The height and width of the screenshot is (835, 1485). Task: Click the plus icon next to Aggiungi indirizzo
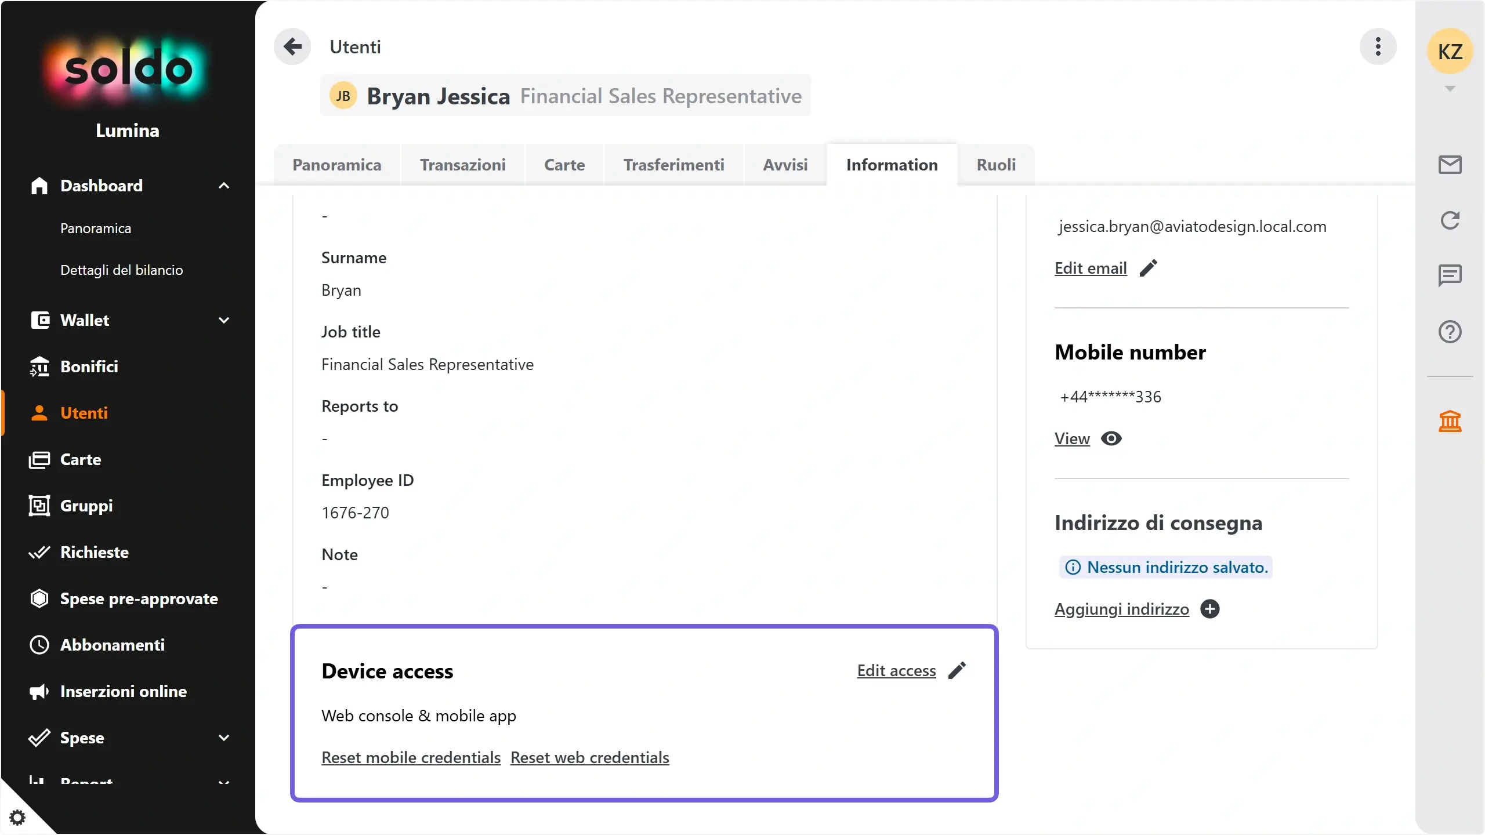[x=1209, y=609]
